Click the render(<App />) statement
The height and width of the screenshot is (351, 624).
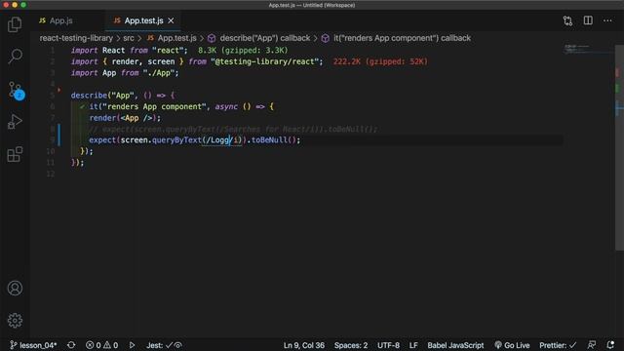pyautogui.click(x=125, y=118)
